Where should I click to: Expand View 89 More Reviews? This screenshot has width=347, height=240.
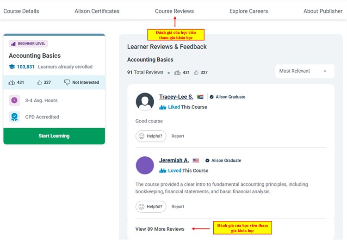click(160, 229)
